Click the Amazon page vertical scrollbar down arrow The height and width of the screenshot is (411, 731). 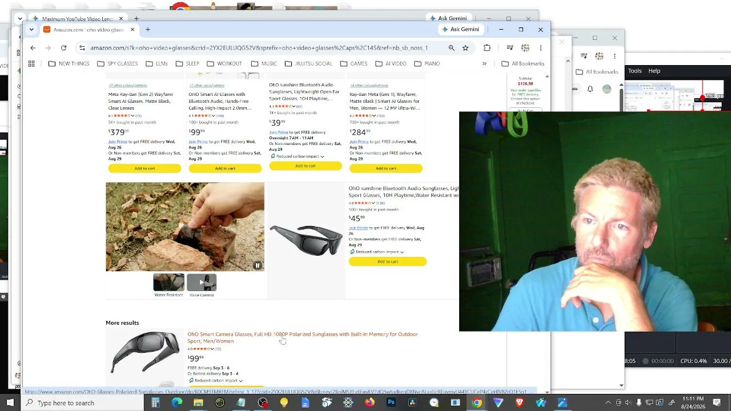pyautogui.click(x=548, y=392)
